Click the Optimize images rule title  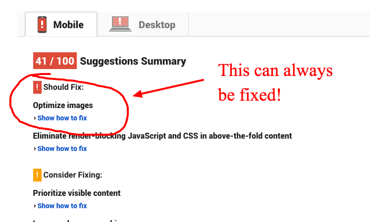(63, 105)
